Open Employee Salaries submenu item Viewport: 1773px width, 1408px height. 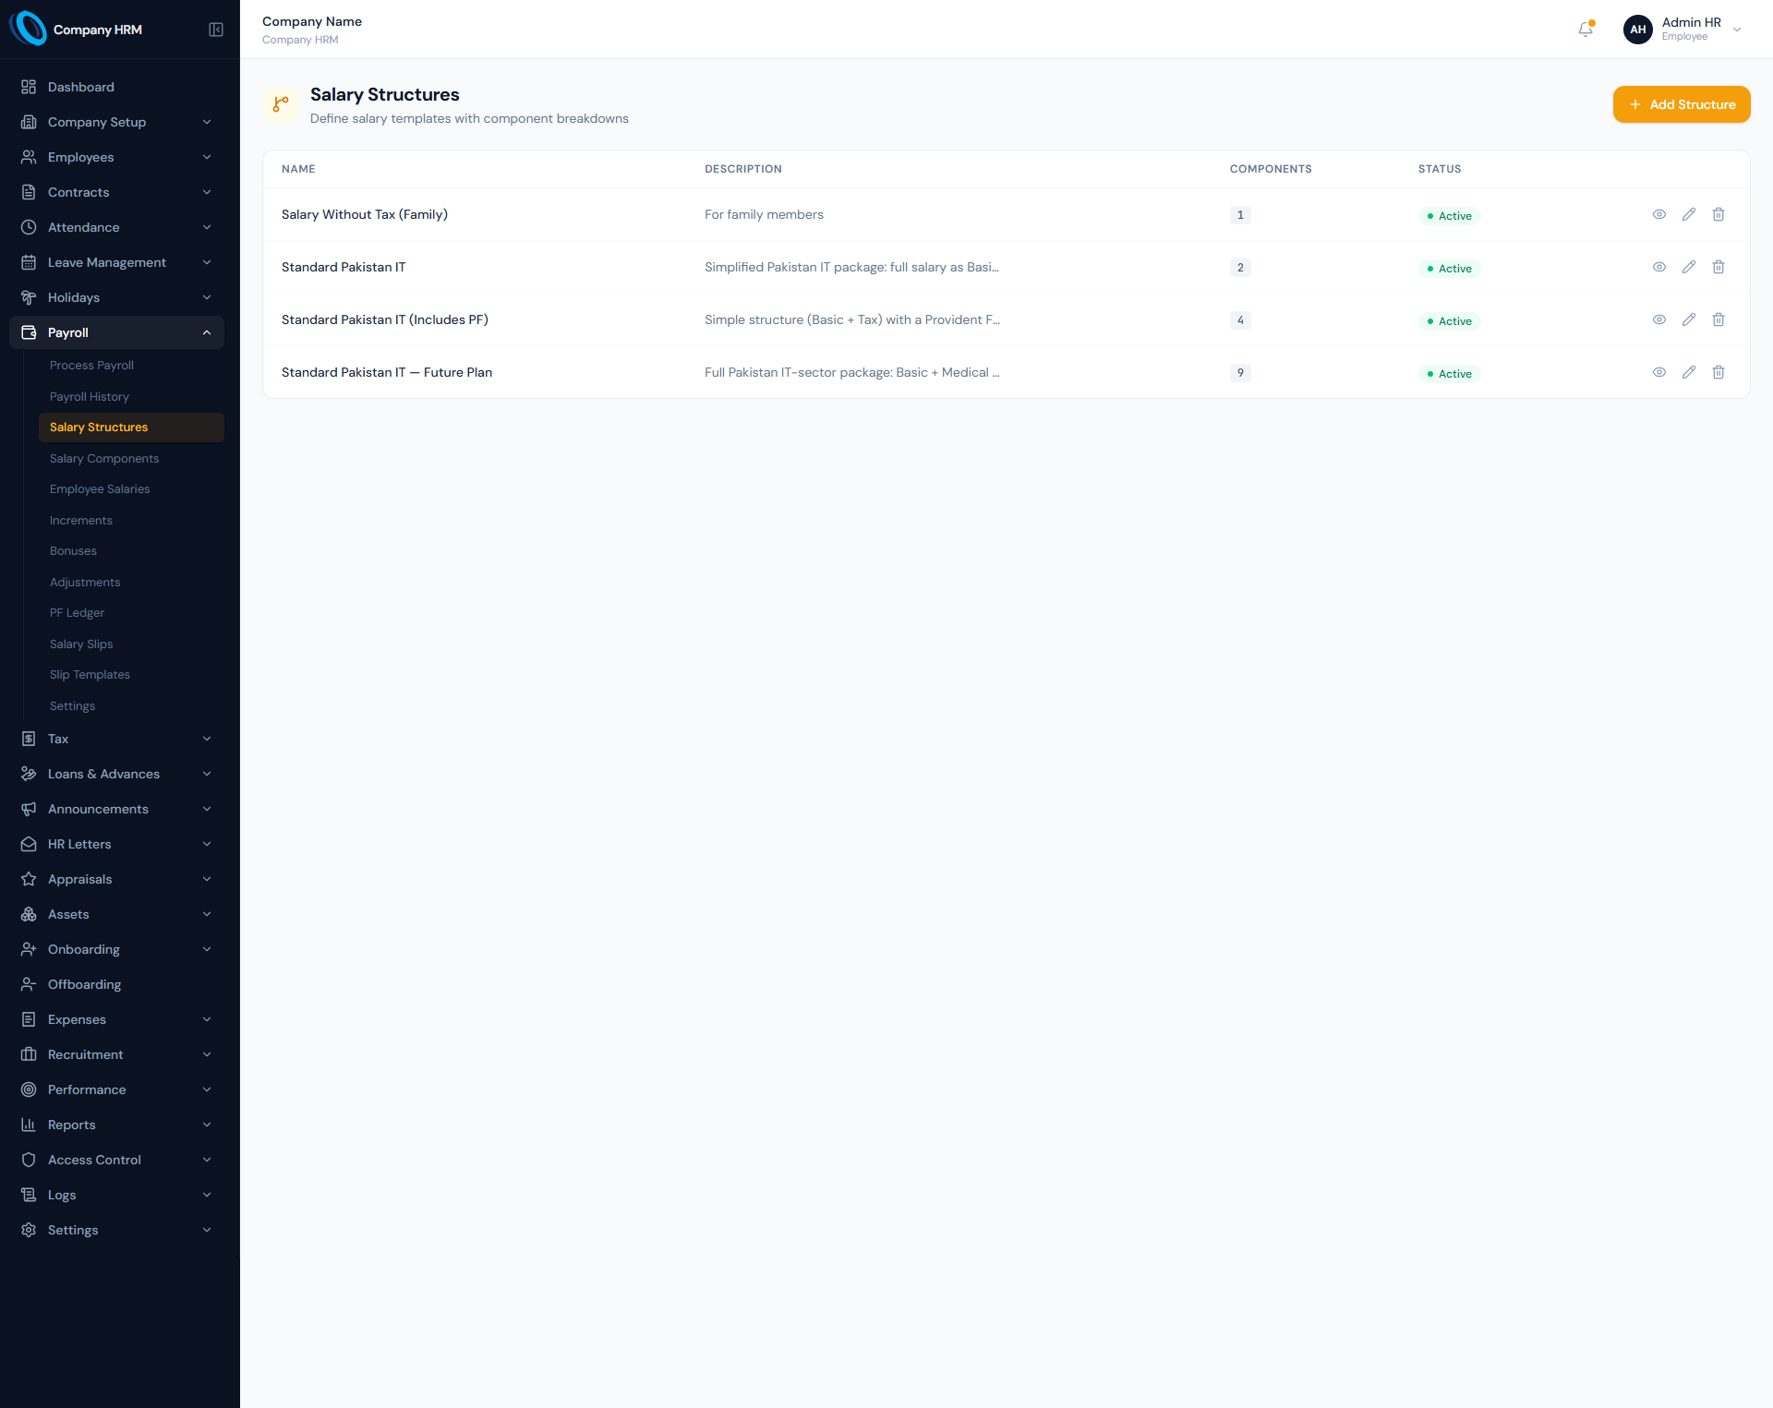pyautogui.click(x=131, y=489)
